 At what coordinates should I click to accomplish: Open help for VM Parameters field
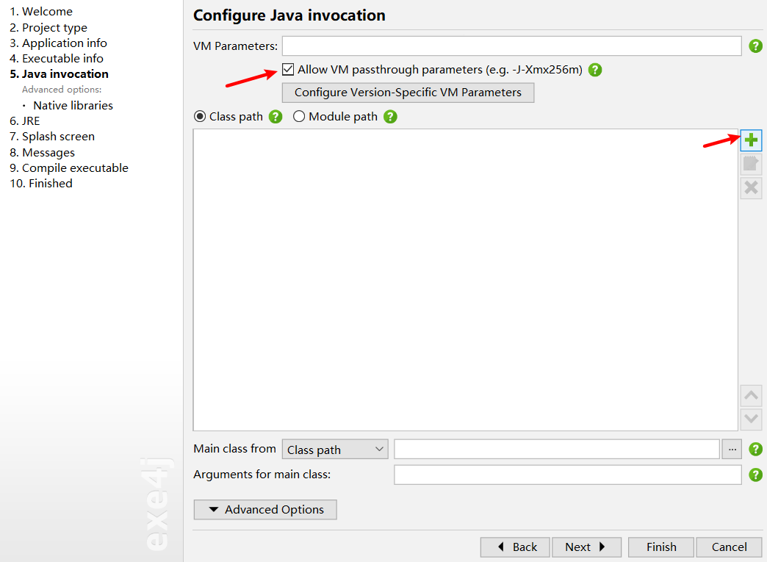(755, 46)
